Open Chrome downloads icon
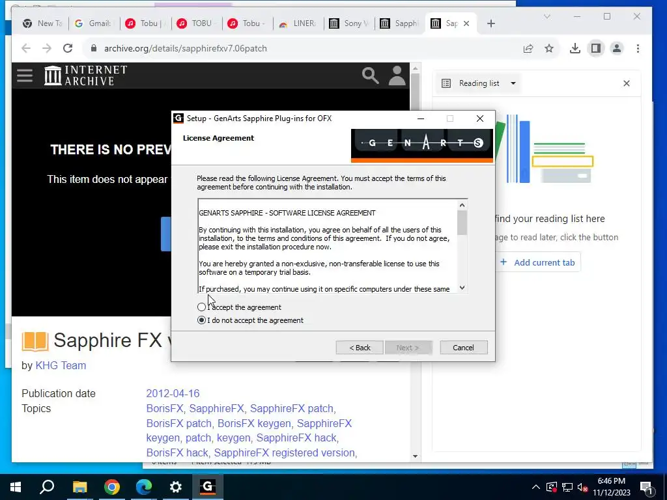This screenshot has height=500, width=667. (575, 48)
